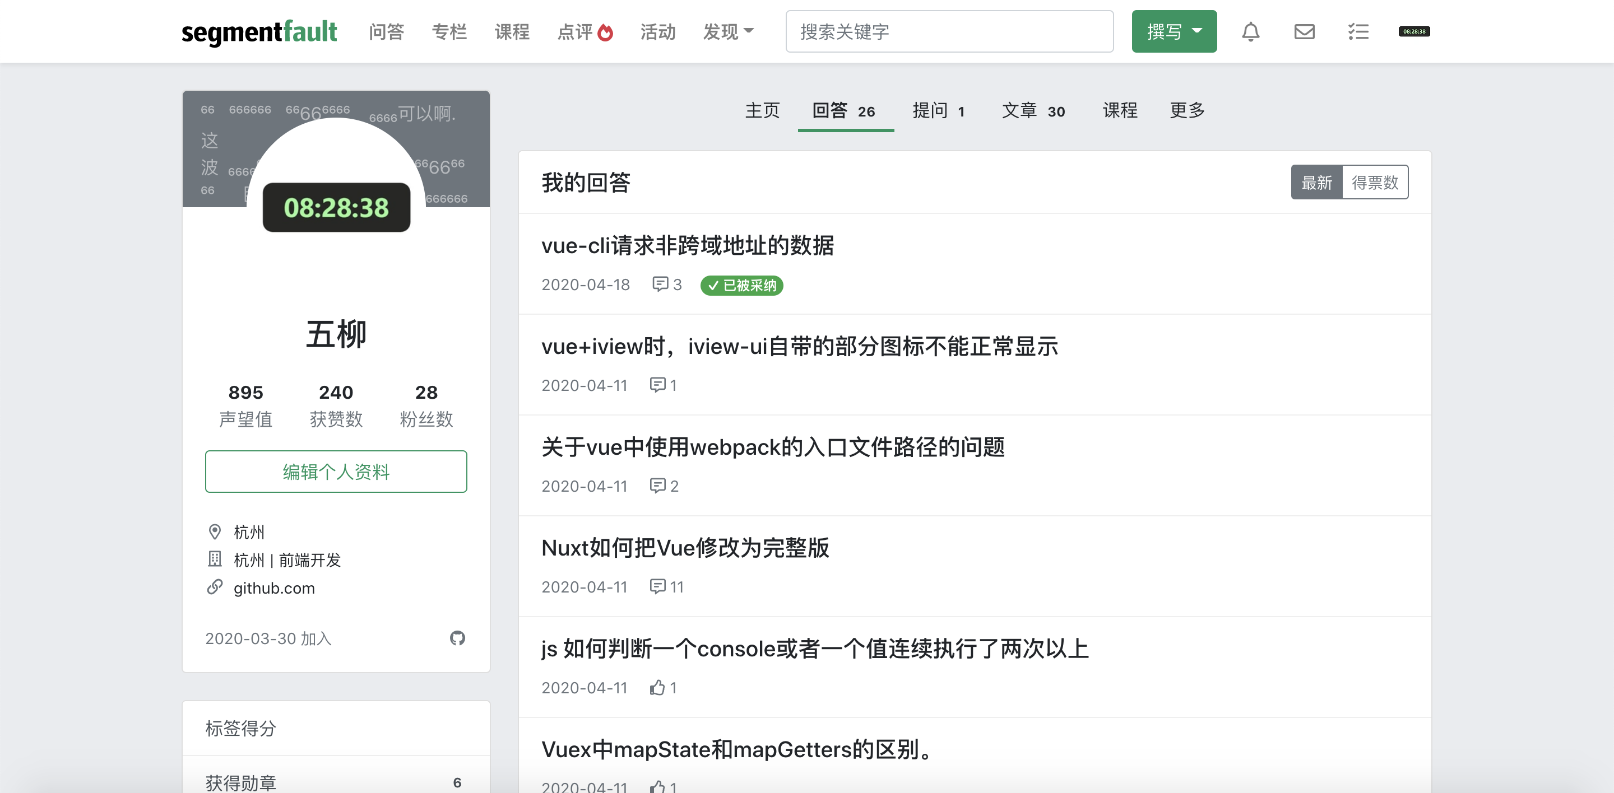Open the messages envelope icon
The image size is (1614, 793).
click(1304, 31)
